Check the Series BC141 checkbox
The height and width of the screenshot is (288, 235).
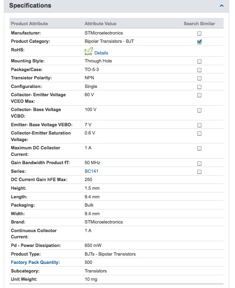(199, 172)
